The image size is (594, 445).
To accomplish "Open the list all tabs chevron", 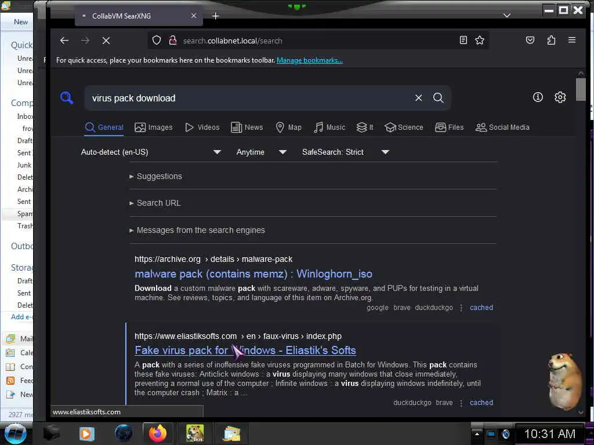I will pos(507,16).
